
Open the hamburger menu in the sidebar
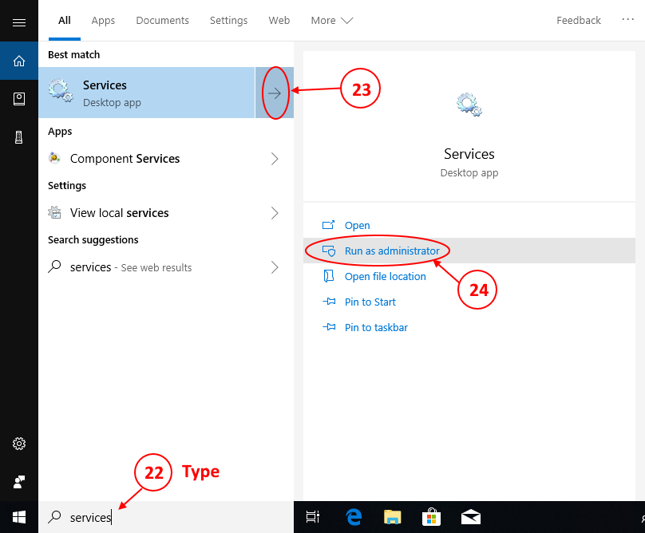pyautogui.click(x=19, y=22)
